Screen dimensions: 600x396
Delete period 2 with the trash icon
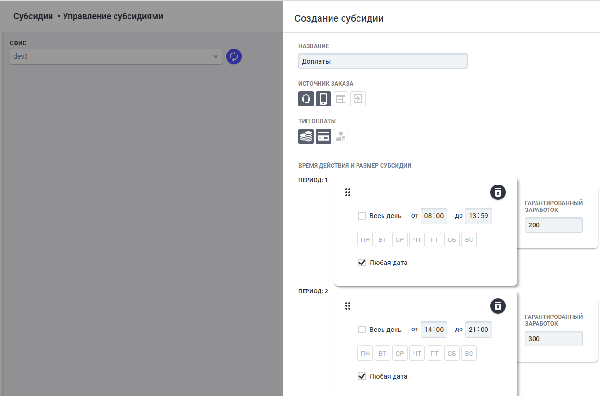point(498,306)
